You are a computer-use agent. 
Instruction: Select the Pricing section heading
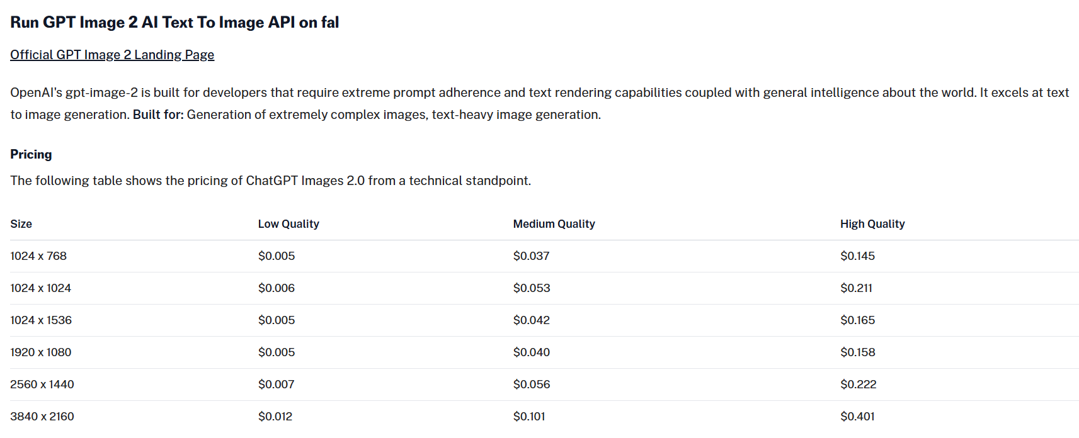[x=31, y=154]
